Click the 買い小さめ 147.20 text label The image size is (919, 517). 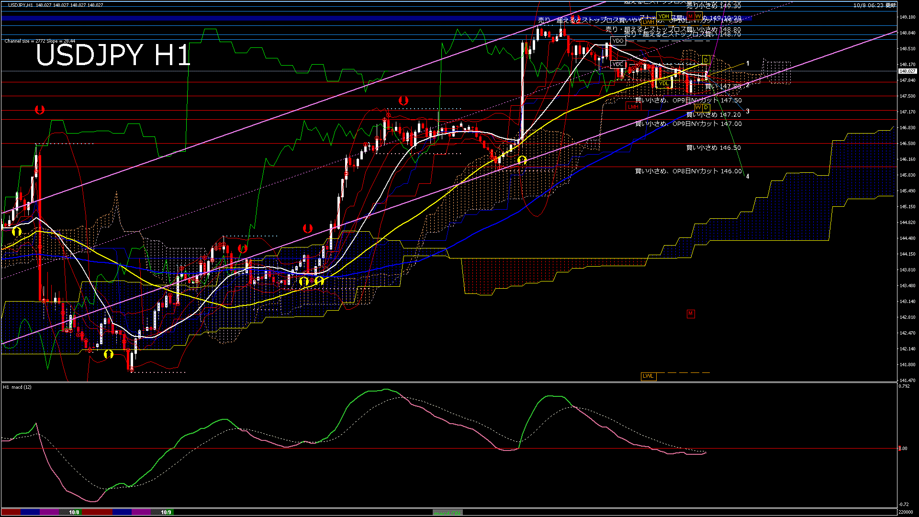click(x=713, y=115)
